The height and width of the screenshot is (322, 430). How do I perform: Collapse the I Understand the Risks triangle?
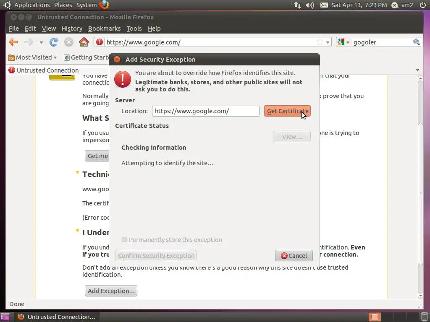(77, 231)
